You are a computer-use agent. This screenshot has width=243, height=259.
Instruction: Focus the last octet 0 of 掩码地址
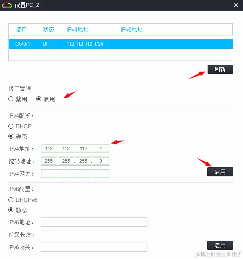(x=101, y=161)
